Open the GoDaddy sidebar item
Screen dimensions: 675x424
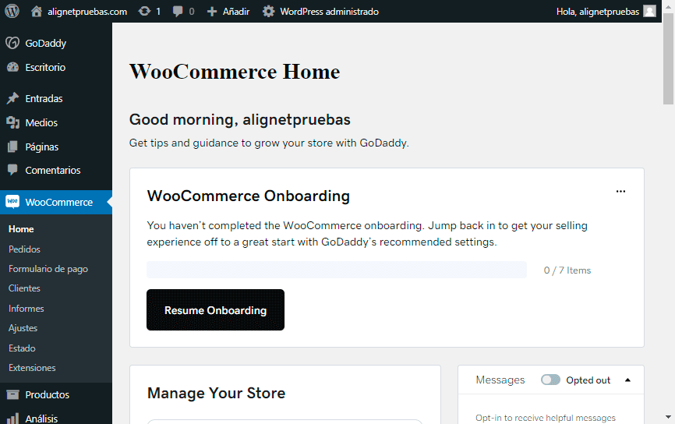pyautogui.click(x=45, y=44)
